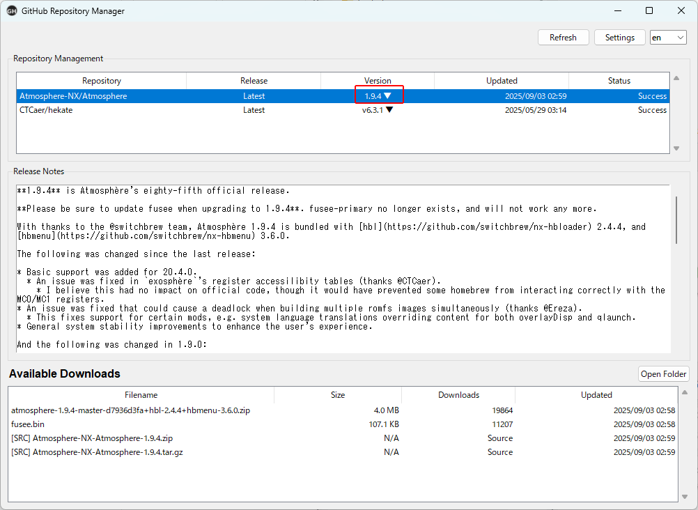Minimize the GitHub Repository Manager window

617,10
